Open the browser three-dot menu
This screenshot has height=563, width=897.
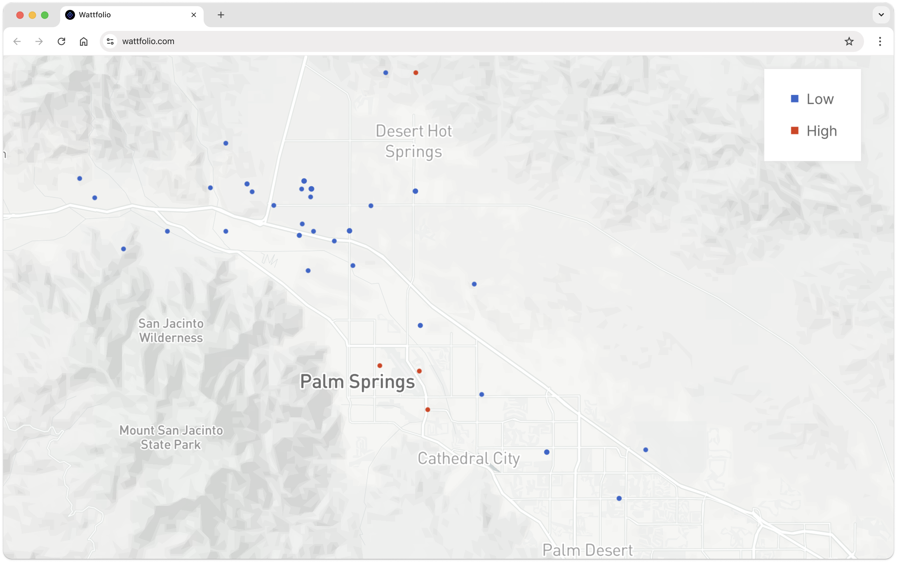(x=880, y=41)
